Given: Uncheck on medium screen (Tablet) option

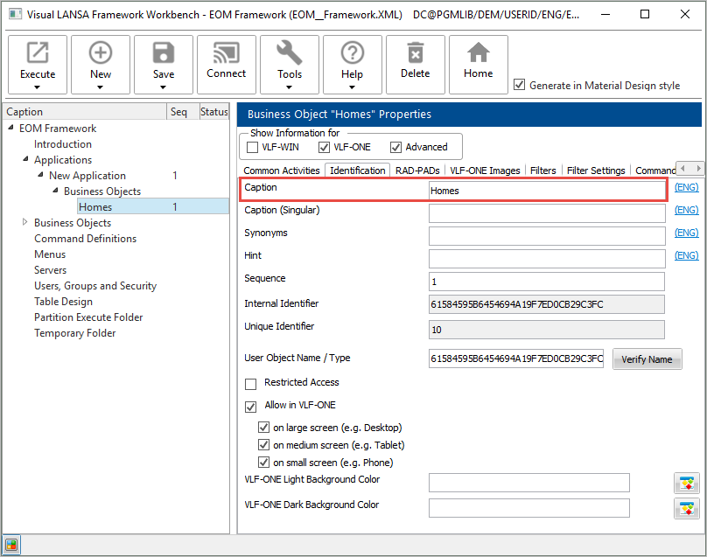Looking at the screenshot, I should coord(263,445).
